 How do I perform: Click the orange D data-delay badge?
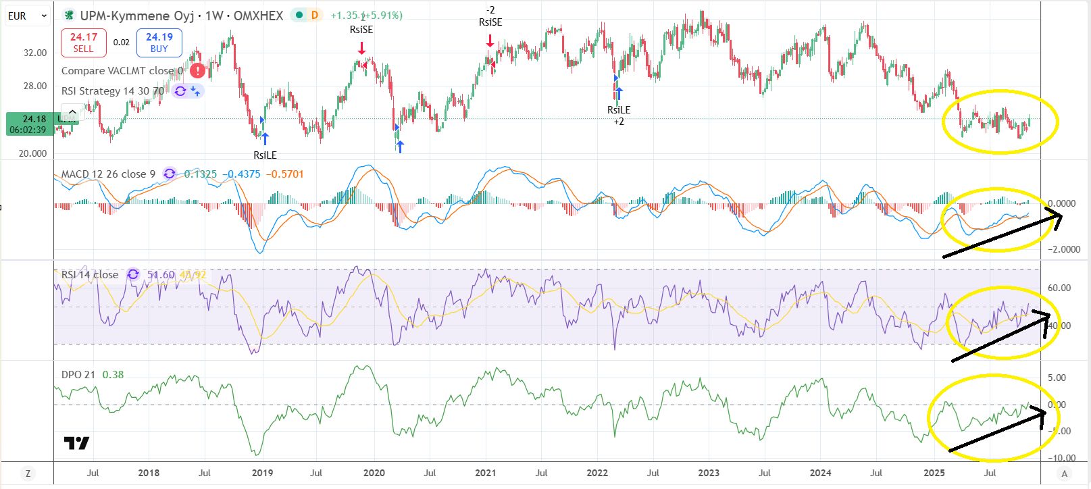[314, 15]
